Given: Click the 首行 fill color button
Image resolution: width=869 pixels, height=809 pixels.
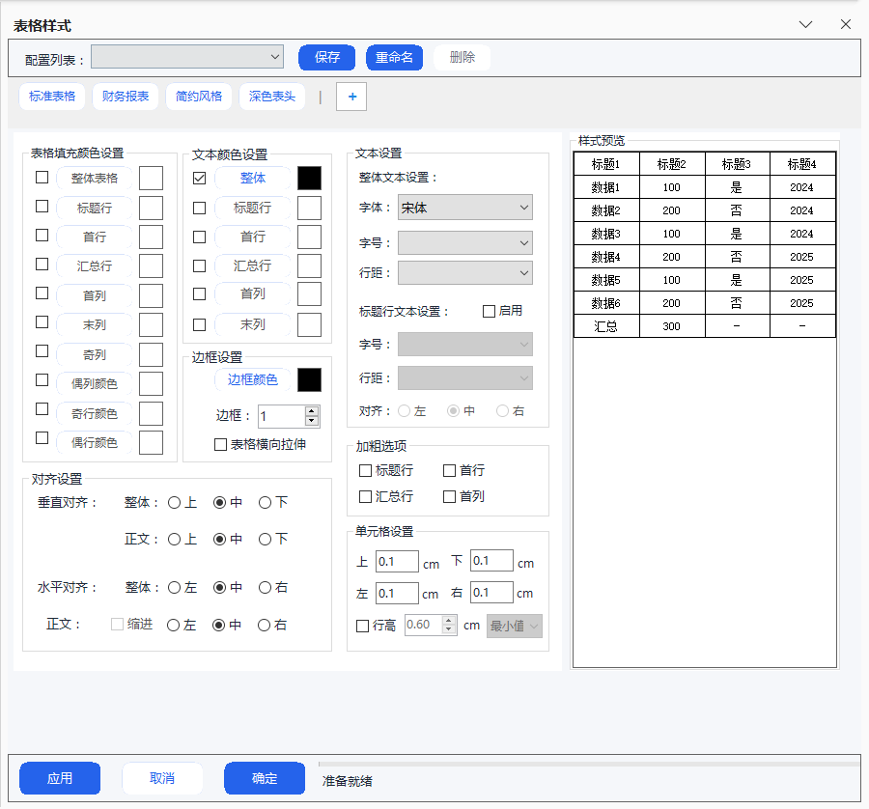Looking at the screenshot, I should 95,237.
